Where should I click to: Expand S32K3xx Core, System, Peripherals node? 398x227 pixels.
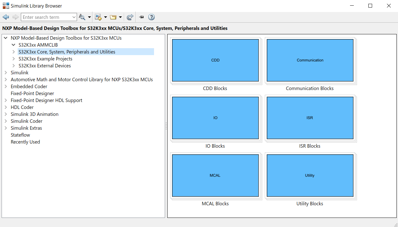click(14, 52)
